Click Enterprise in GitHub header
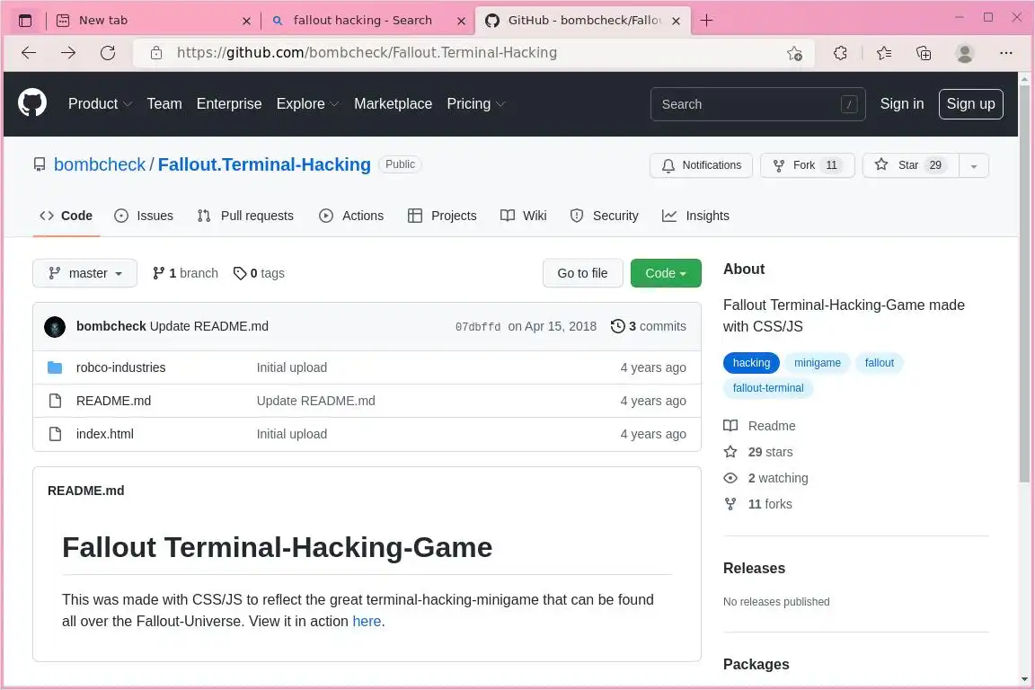 (x=229, y=103)
